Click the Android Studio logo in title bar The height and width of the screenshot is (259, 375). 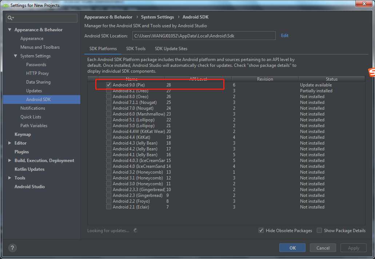click(5, 5)
